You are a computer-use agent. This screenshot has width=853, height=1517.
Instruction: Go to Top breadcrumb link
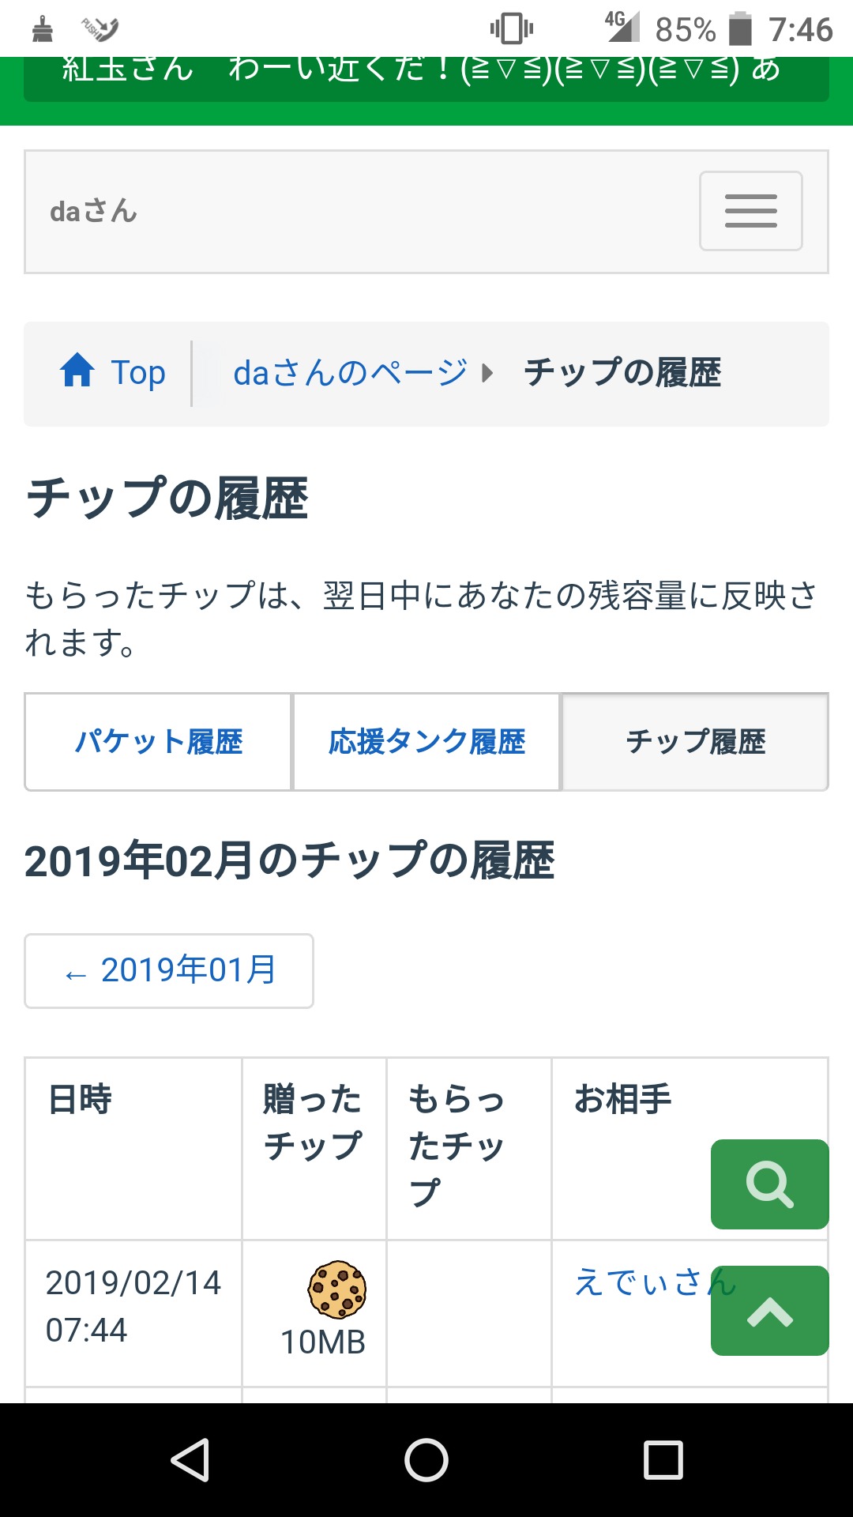pos(138,372)
